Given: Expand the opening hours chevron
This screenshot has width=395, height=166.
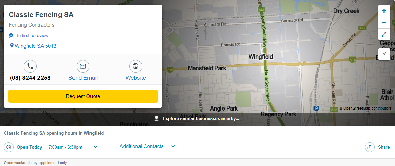Looking at the screenshot, I should coord(95,147).
